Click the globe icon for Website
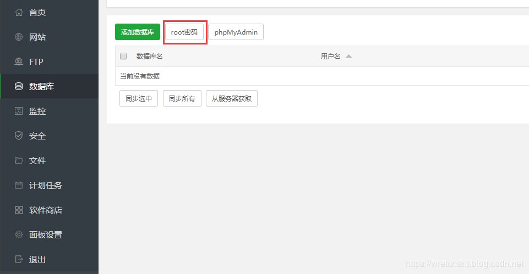This screenshot has height=274, width=529. click(19, 37)
